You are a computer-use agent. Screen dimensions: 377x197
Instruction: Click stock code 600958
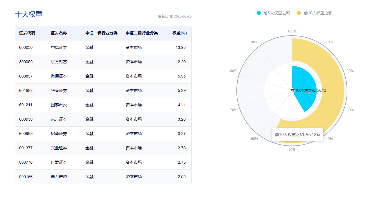pos(26,119)
